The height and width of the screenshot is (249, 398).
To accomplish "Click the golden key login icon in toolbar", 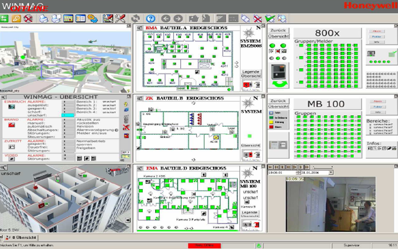I will tap(16, 19).
